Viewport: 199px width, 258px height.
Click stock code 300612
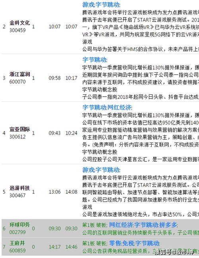point(18,137)
